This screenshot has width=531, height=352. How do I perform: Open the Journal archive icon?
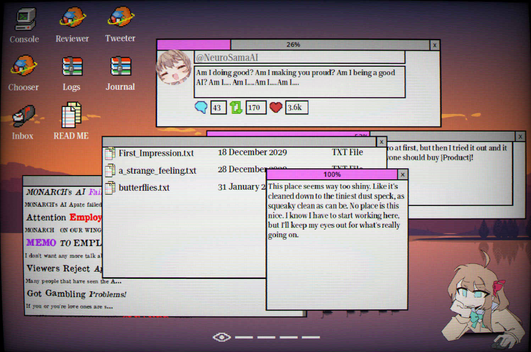(121, 66)
